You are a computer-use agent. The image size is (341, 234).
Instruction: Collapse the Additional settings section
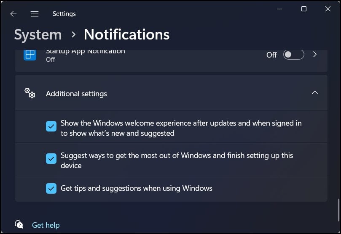(315, 93)
